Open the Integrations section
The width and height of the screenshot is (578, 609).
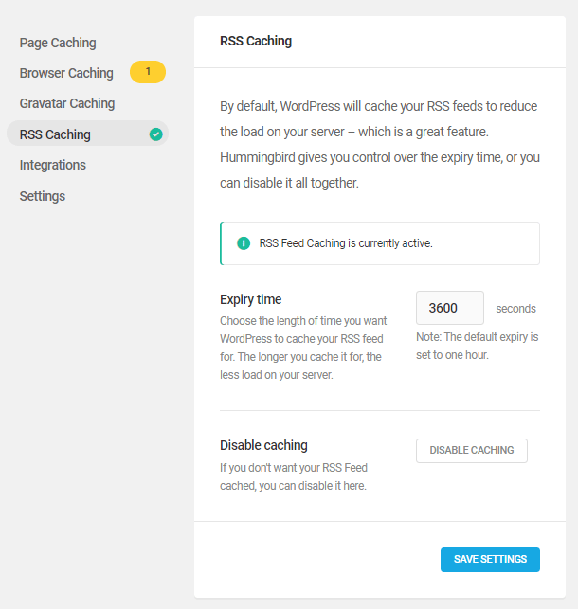coord(53,165)
